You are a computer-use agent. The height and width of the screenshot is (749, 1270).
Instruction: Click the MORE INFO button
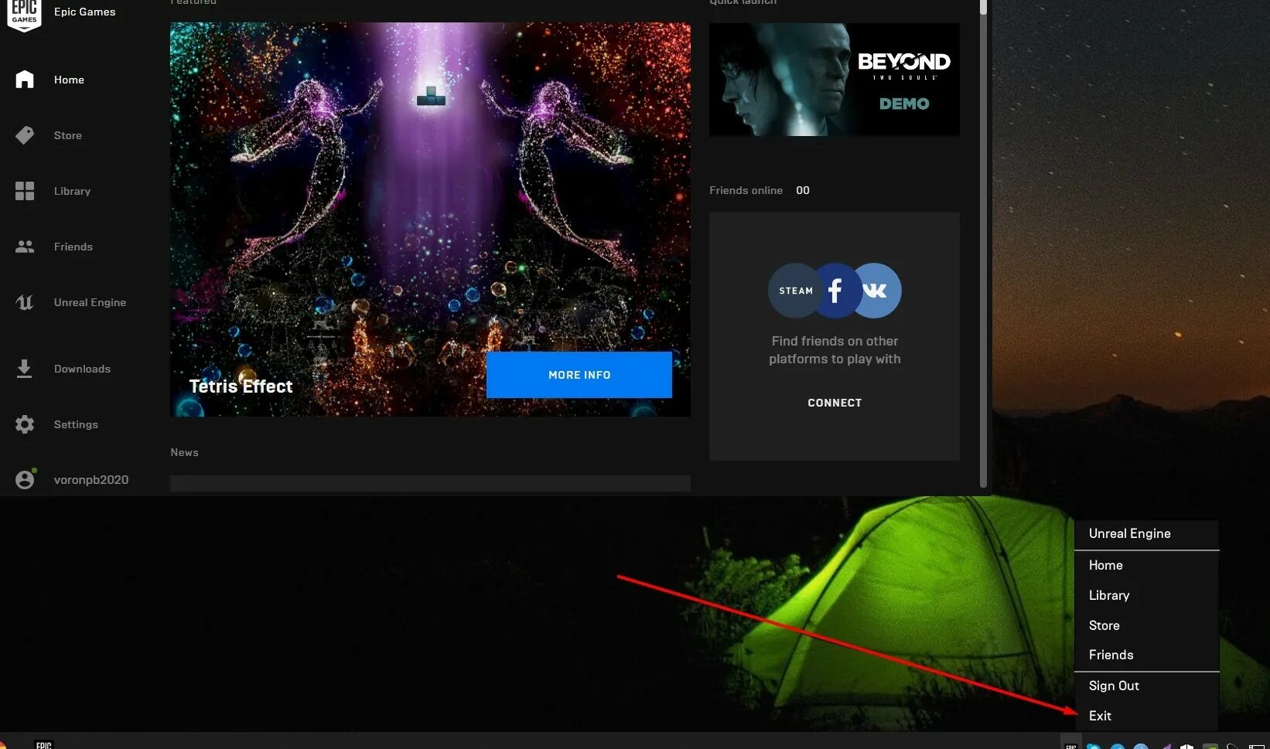coord(579,375)
